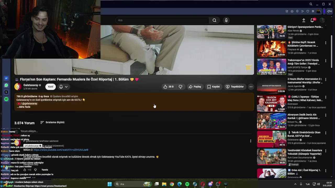Click the browser heart bookmark icon

pyautogui.click(x=308, y=11)
